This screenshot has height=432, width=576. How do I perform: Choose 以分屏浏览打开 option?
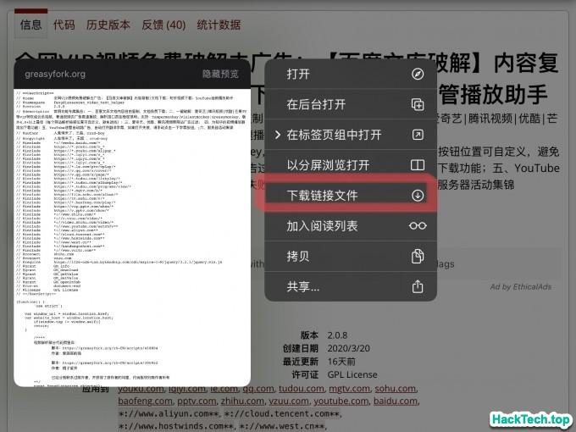[x=351, y=165]
